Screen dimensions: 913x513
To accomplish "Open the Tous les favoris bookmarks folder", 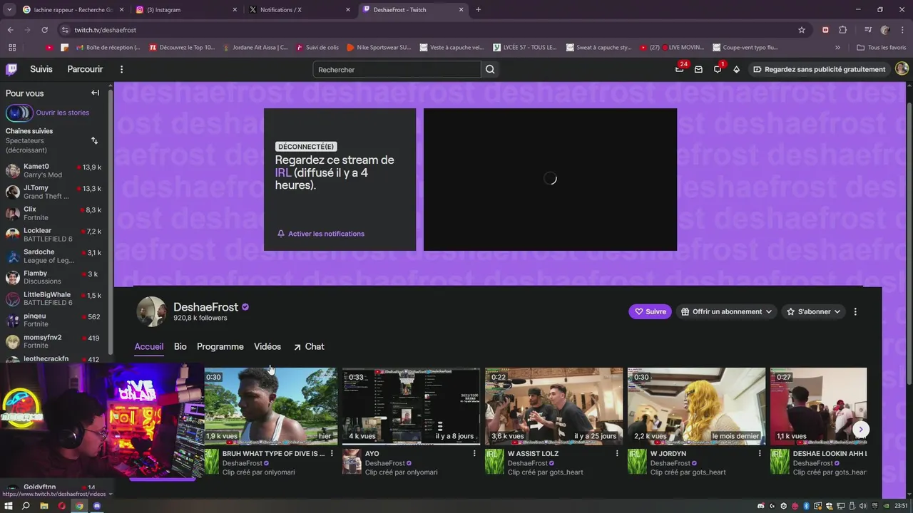I will [881, 47].
